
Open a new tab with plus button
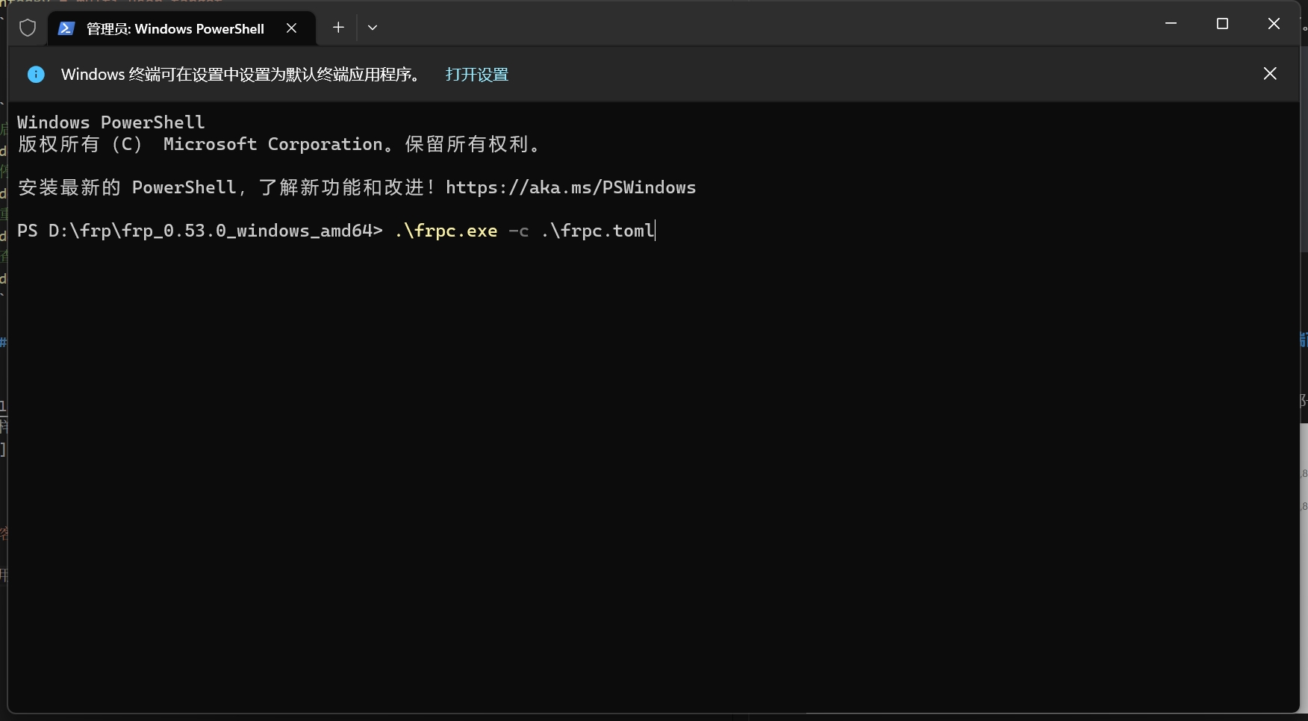tap(338, 28)
